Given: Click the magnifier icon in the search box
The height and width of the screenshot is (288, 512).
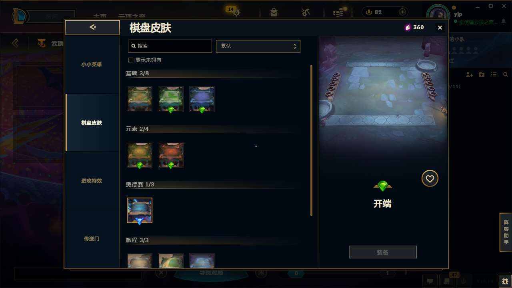Looking at the screenshot, I should (134, 46).
